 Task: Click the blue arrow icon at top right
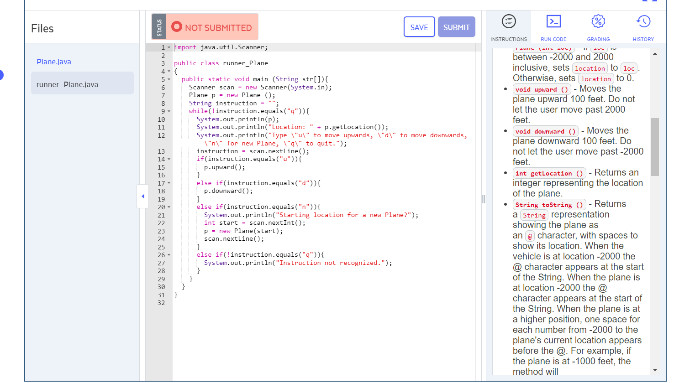pyautogui.click(x=649, y=2)
